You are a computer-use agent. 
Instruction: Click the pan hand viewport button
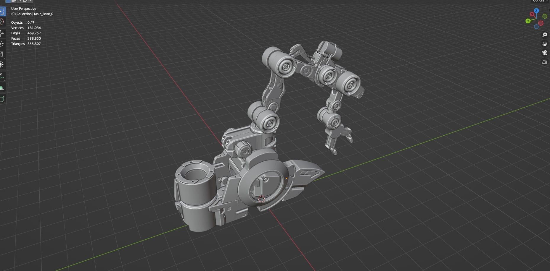click(544, 44)
